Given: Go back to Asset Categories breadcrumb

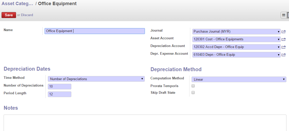Looking at the screenshot, I should pyautogui.click(x=17, y=4).
